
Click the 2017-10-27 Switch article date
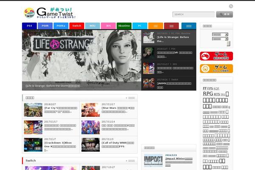[108, 167]
